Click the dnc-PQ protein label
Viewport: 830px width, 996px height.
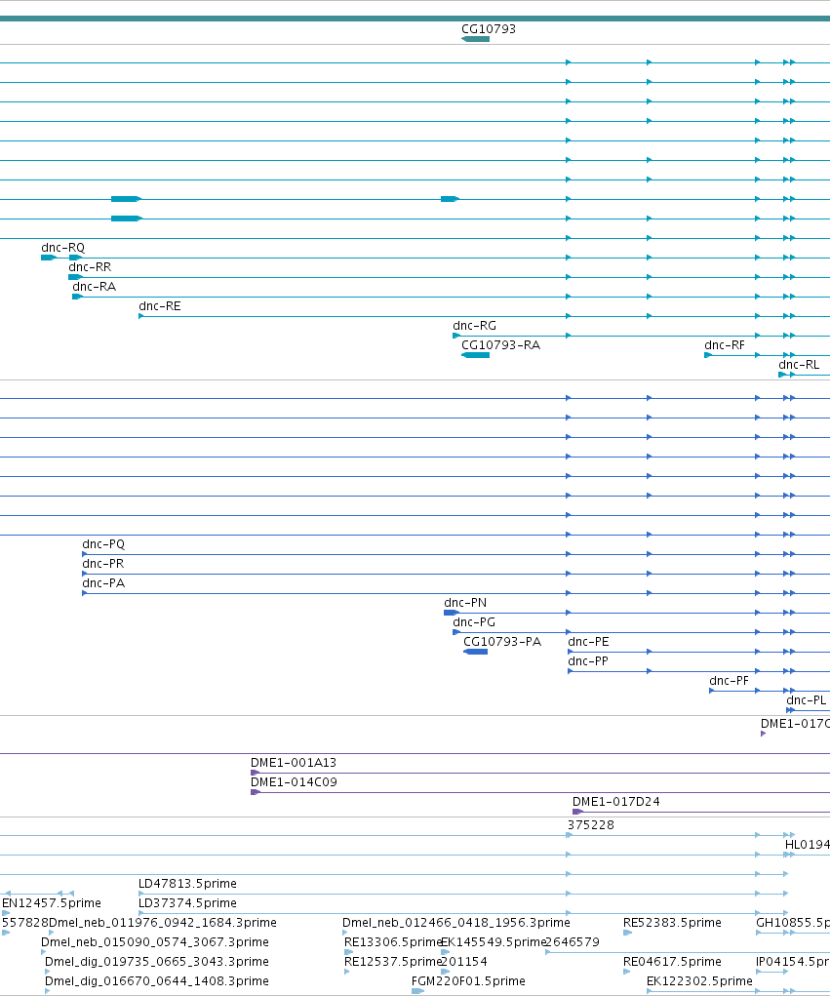click(x=103, y=544)
